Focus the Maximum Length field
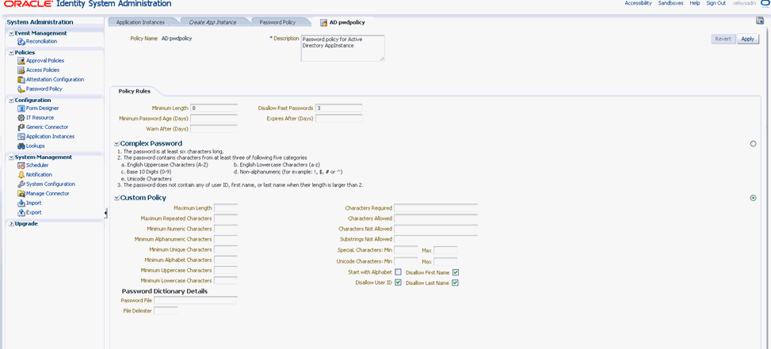771x349 pixels. tap(226, 208)
